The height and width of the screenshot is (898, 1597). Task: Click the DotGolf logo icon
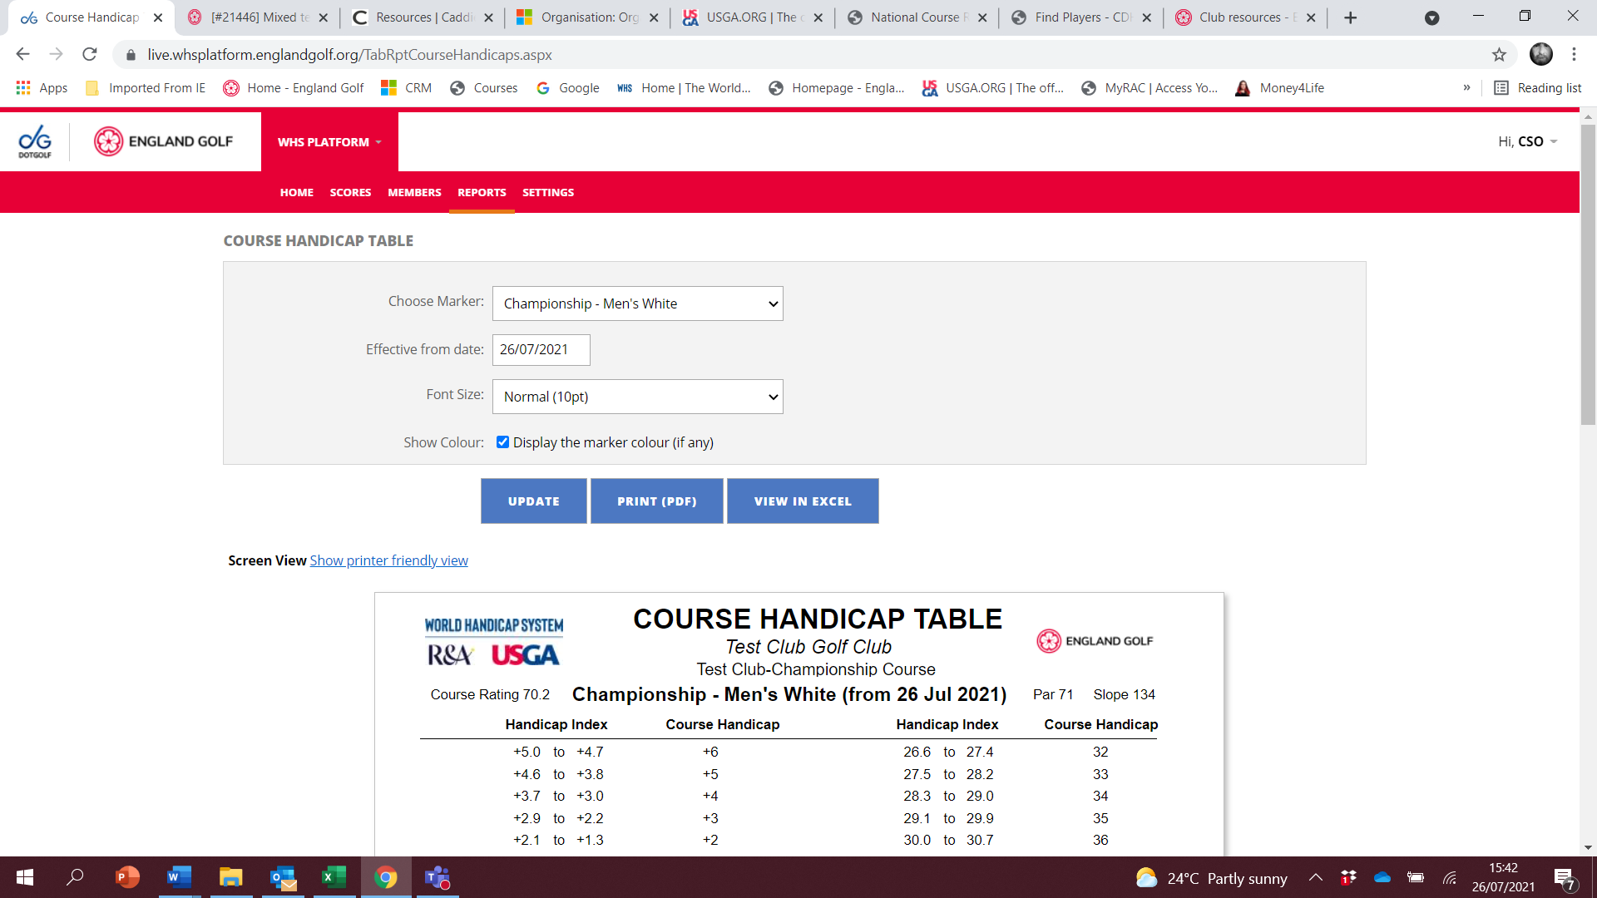tap(35, 141)
